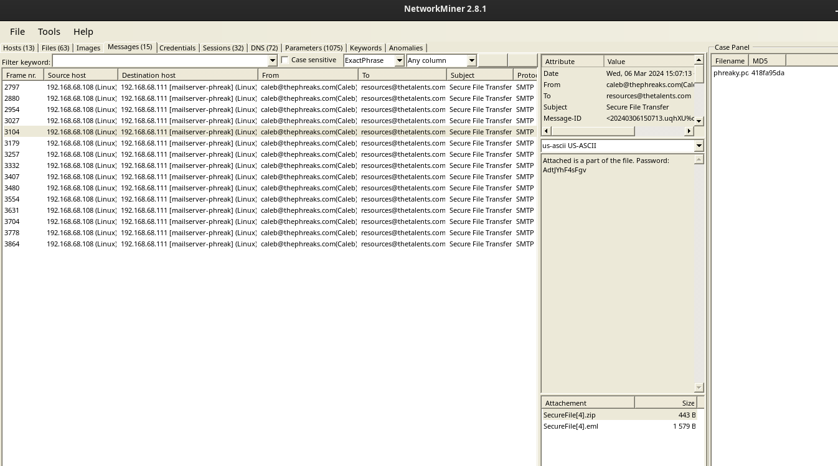Screen dimensions: 838x466
Task: Select the message with frame number 3778
Action: [x=270, y=233]
